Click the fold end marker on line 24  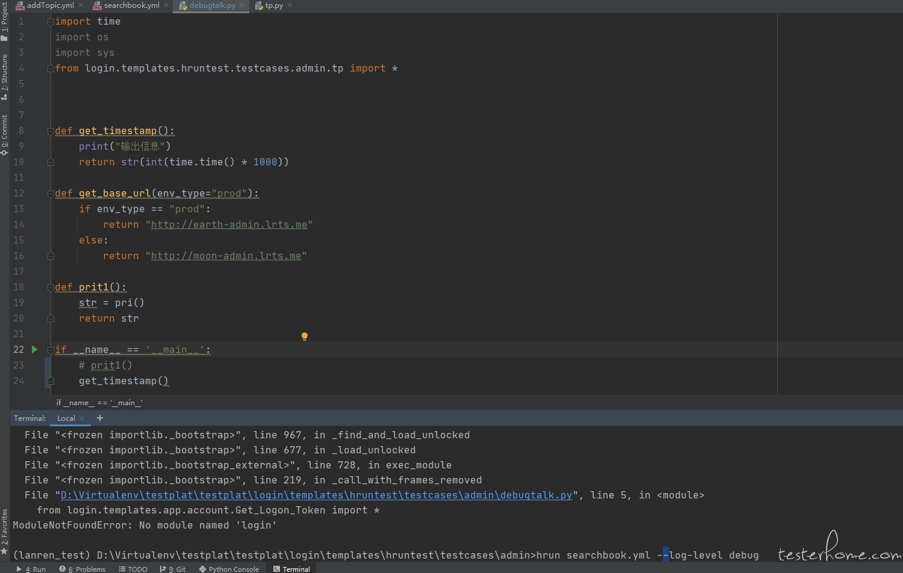click(x=51, y=381)
